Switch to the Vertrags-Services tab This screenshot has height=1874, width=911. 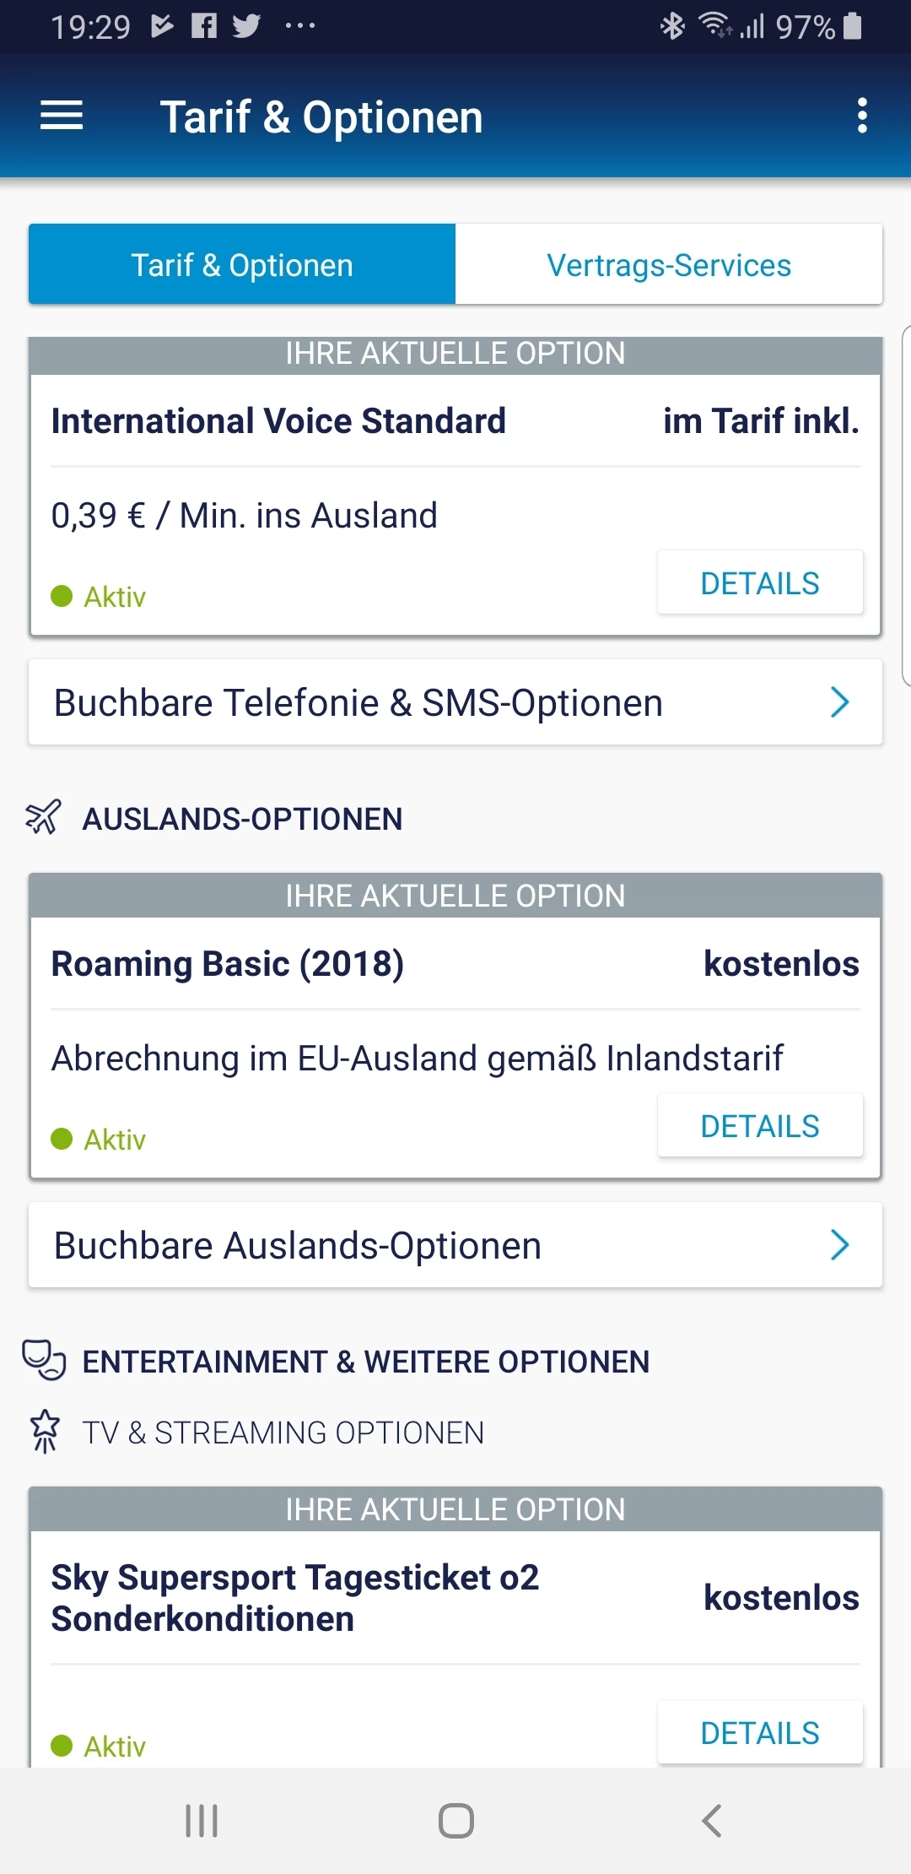669,265
